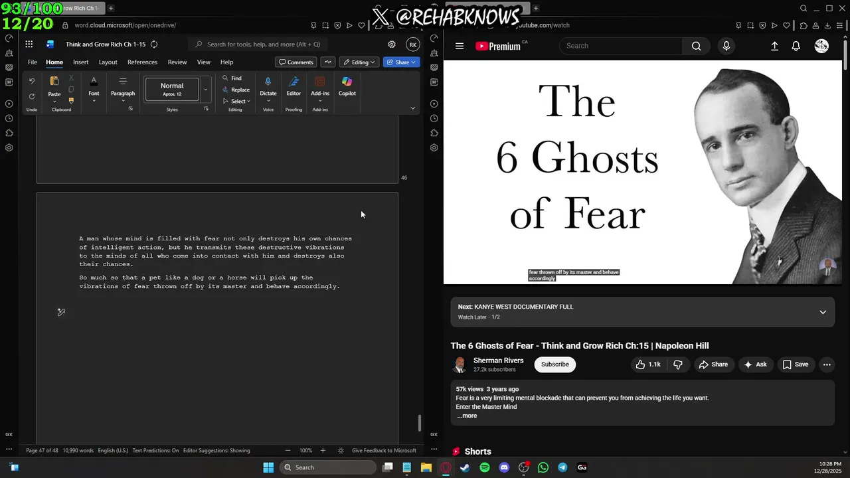Expand the Add-ins dropdown
This screenshot has height=478, width=850.
pyautogui.click(x=320, y=102)
